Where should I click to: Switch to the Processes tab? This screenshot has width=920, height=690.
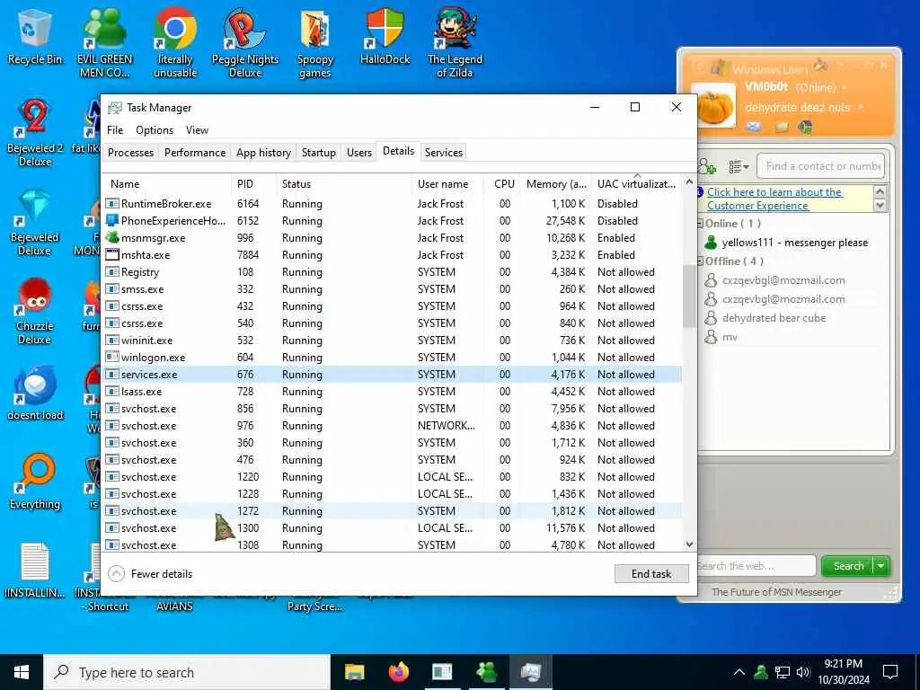(130, 153)
